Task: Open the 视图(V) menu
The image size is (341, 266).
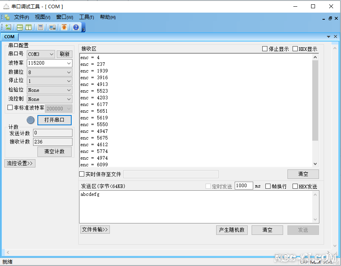Action: click(x=43, y=17)
